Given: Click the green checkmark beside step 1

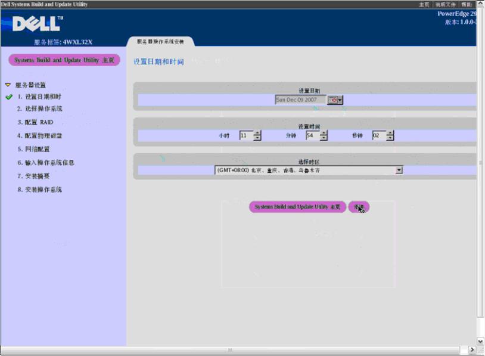Looking at the screenshot, I should coord(9,97).
